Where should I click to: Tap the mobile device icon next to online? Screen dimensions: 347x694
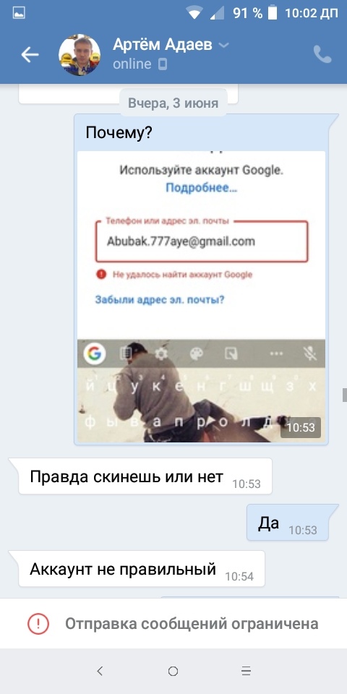point(163,64)
